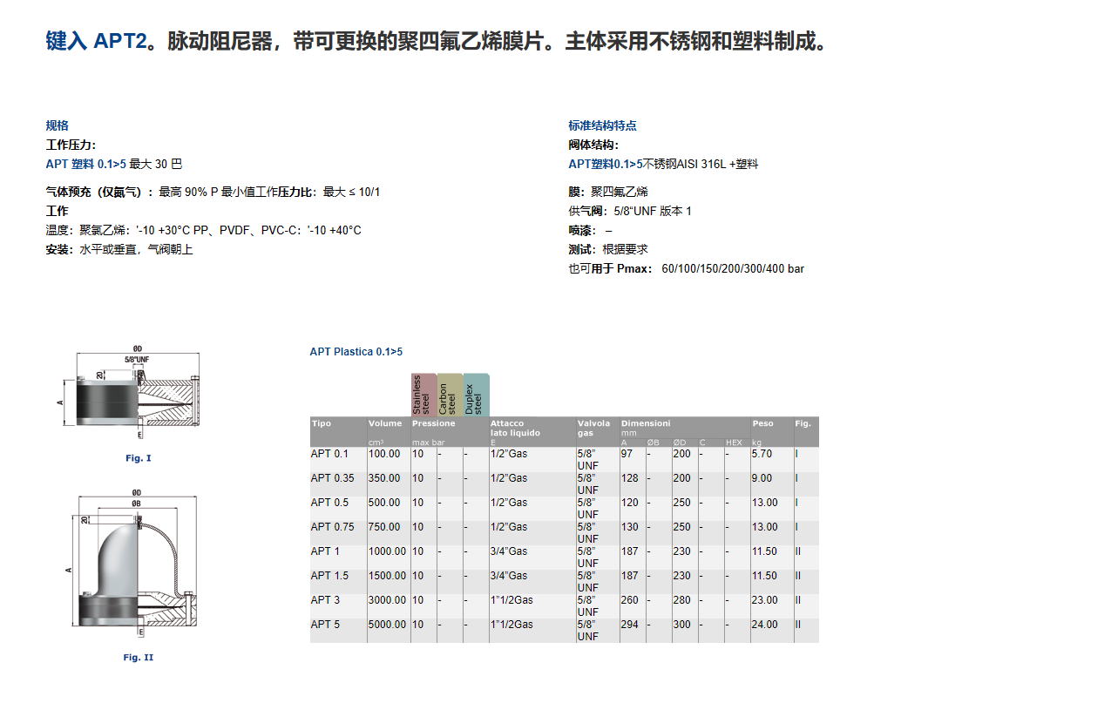Click the blue 规格 section heading
The width and height of the screenshot is (1111, 703).
(58, 125)
